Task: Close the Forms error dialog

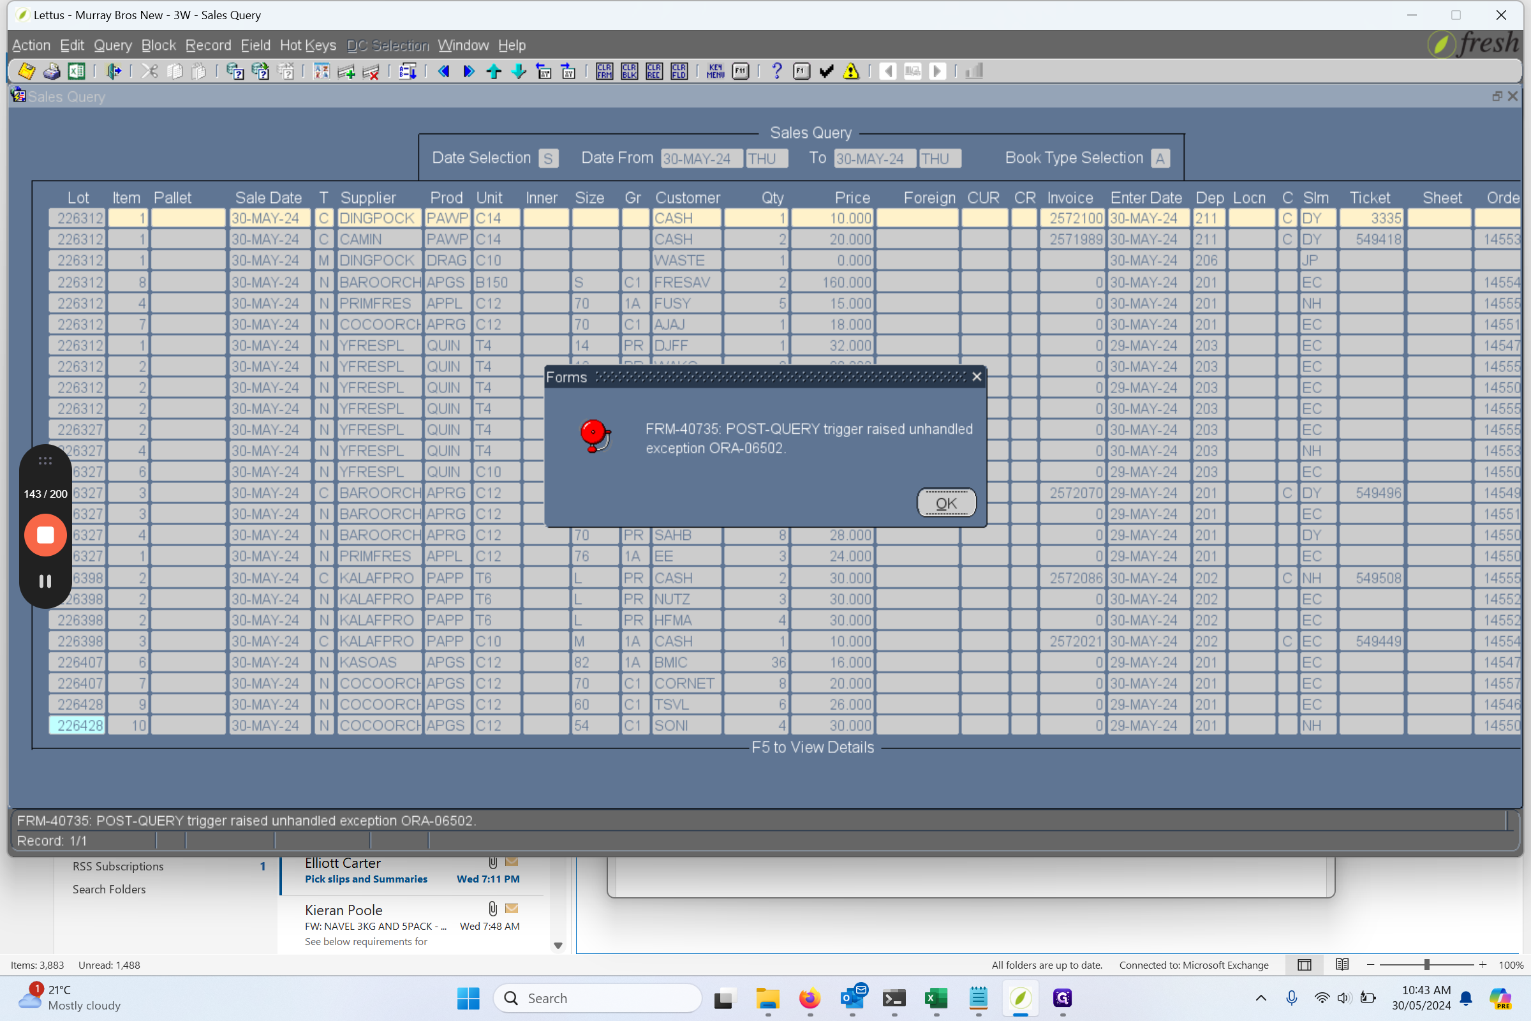Action: [x=977, y=377]
